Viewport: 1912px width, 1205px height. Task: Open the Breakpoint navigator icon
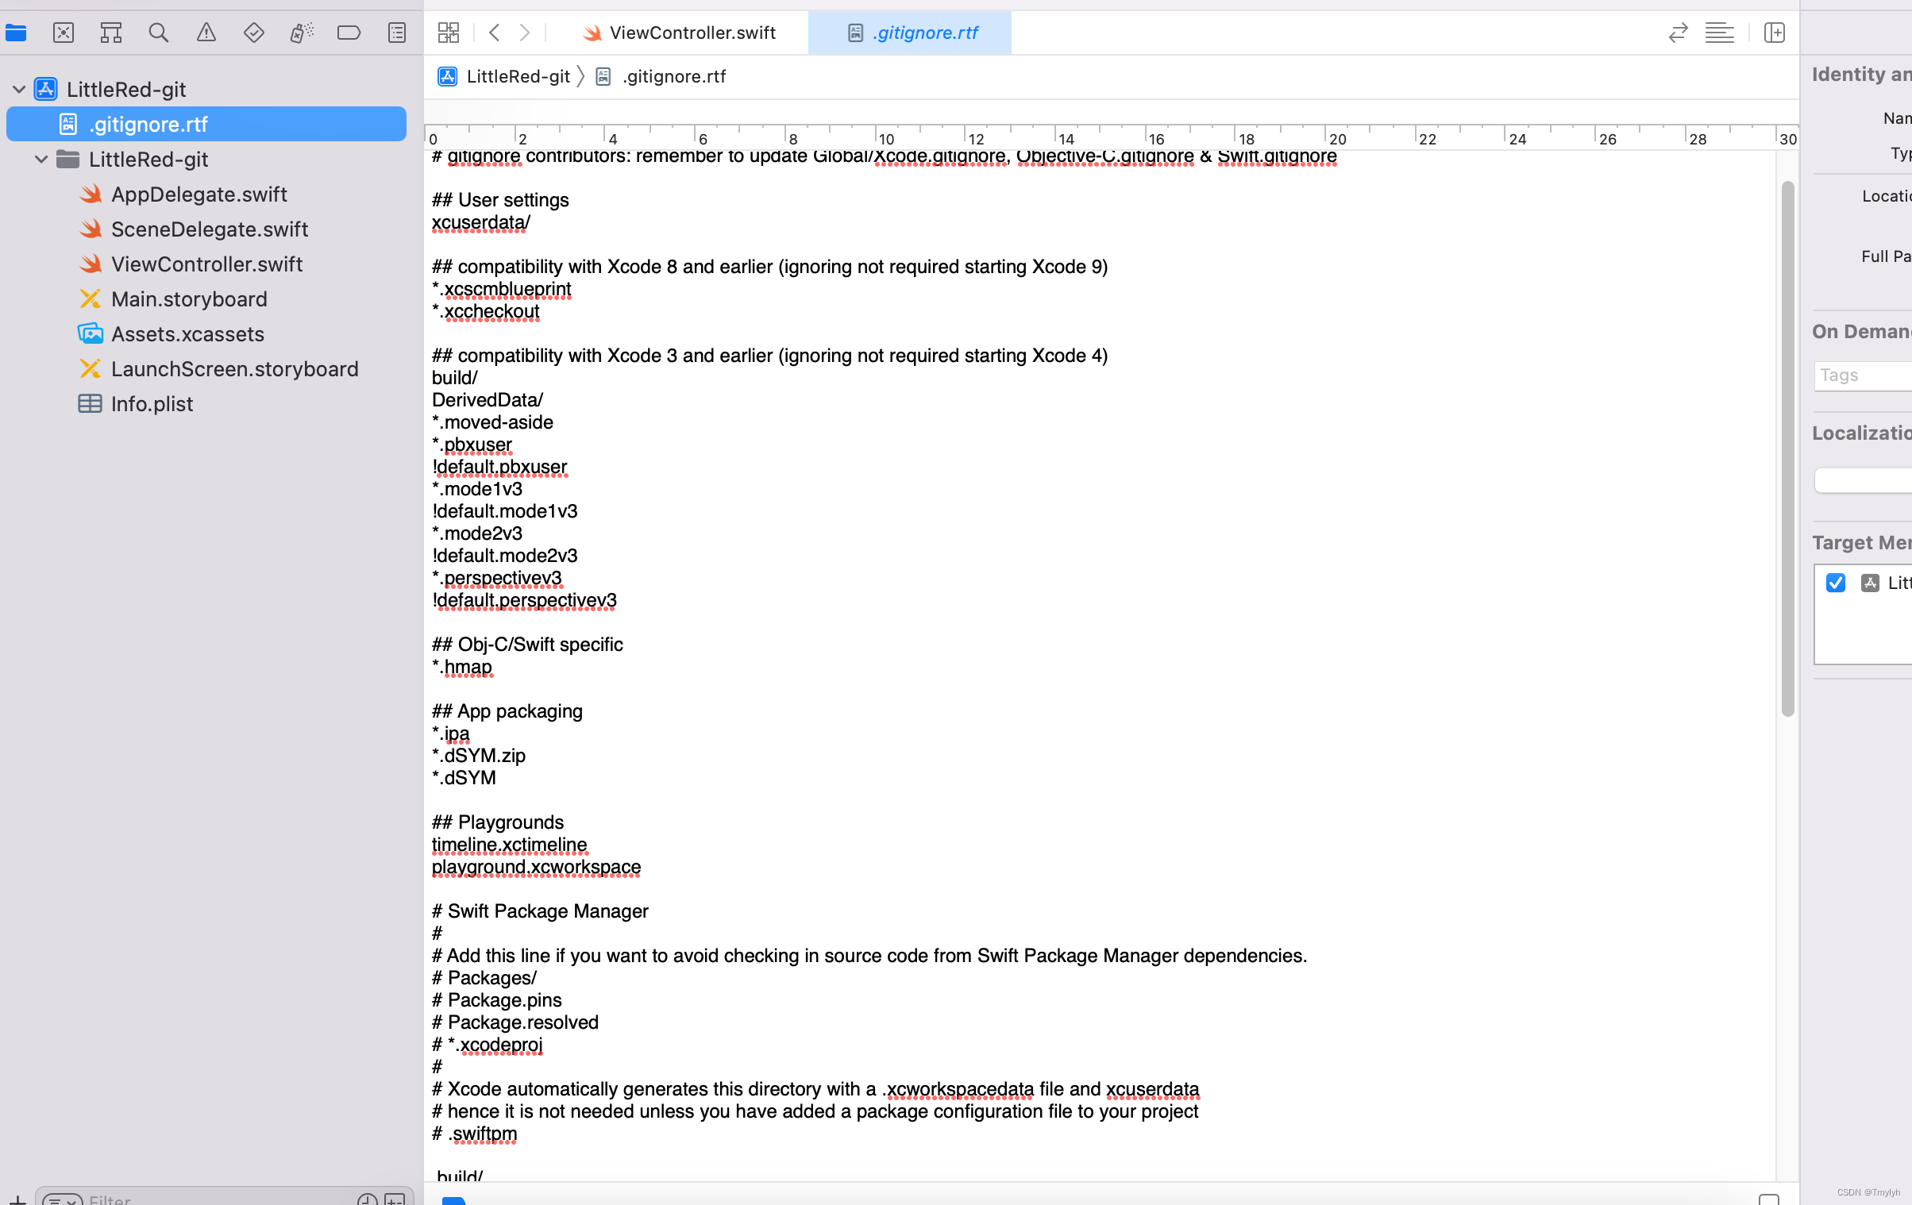[x=349, y=33]
